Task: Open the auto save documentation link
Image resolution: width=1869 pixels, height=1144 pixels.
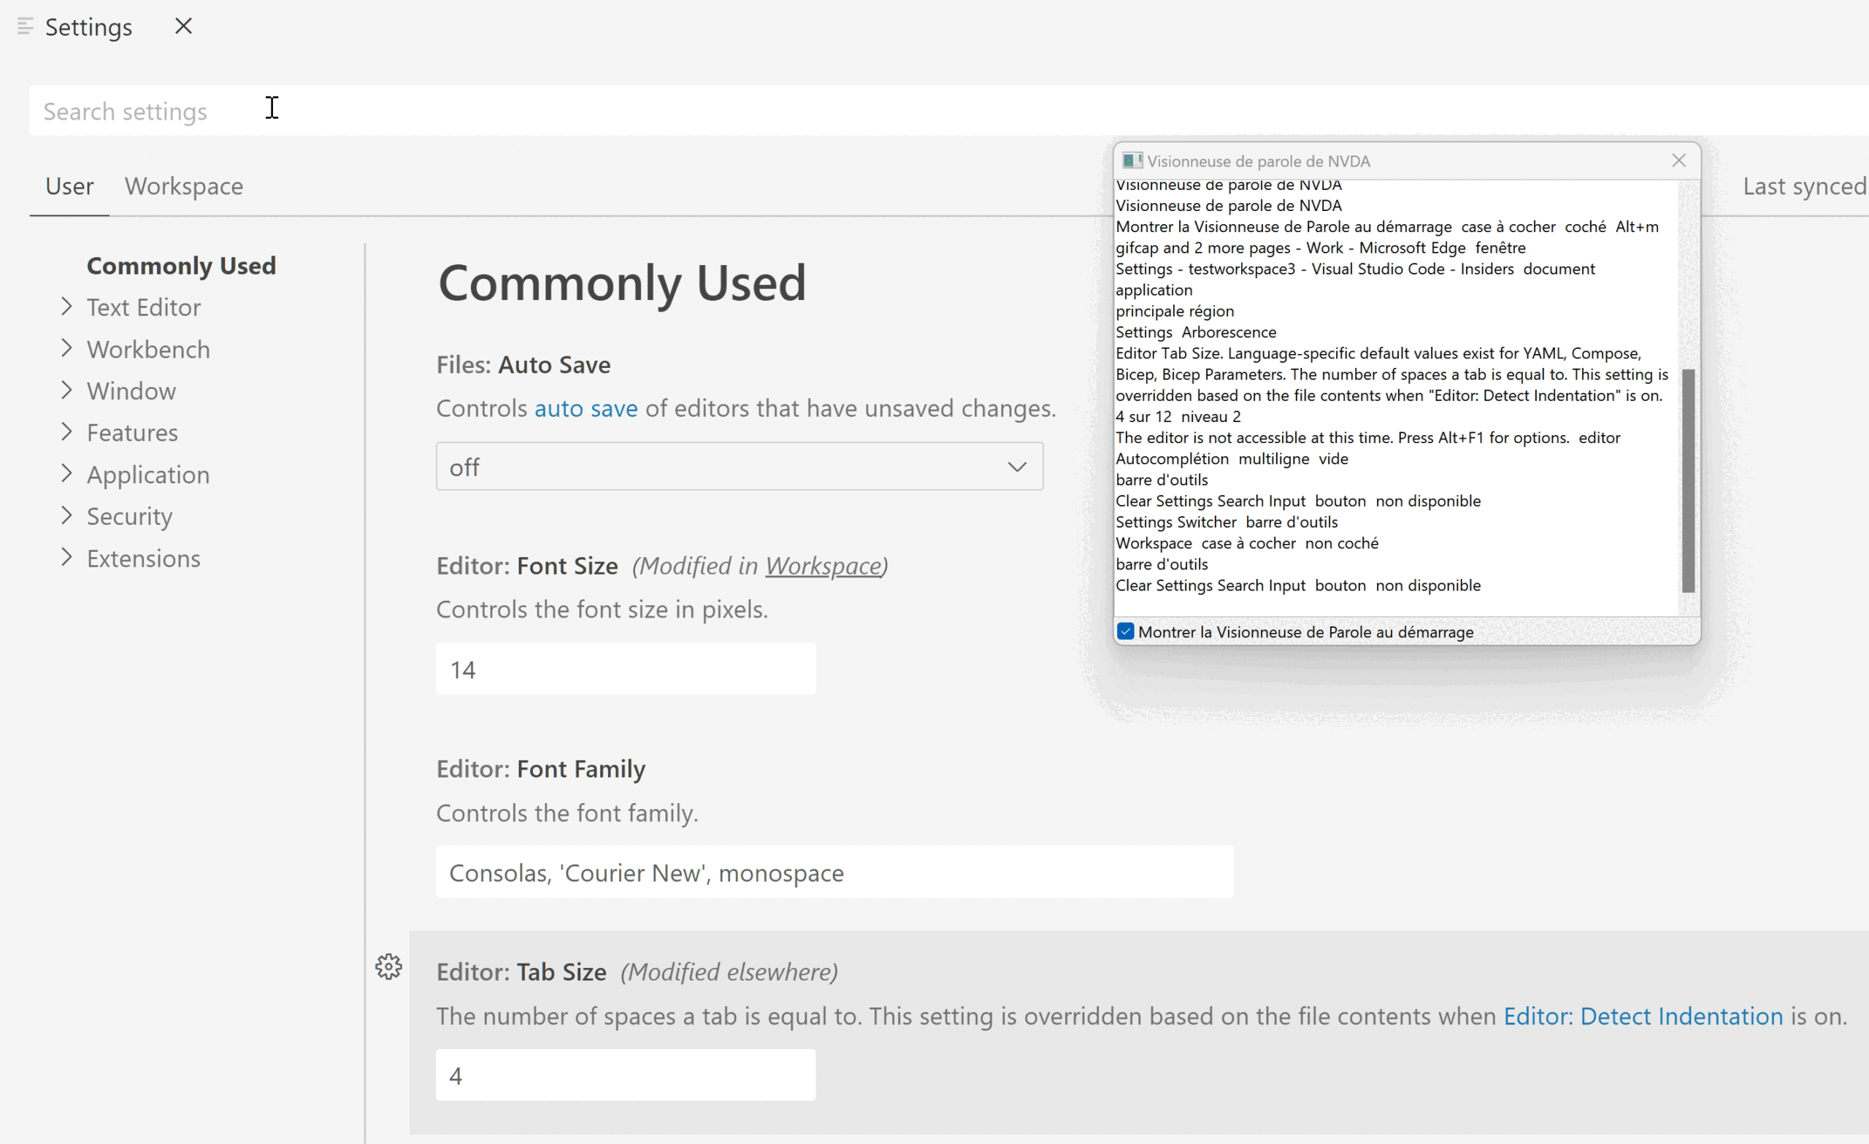Action: [x=586, y=409]
